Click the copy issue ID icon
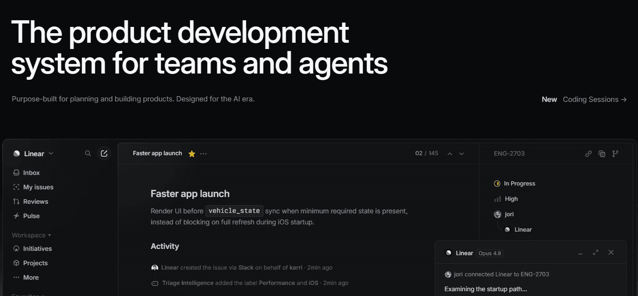 (602, 154)
